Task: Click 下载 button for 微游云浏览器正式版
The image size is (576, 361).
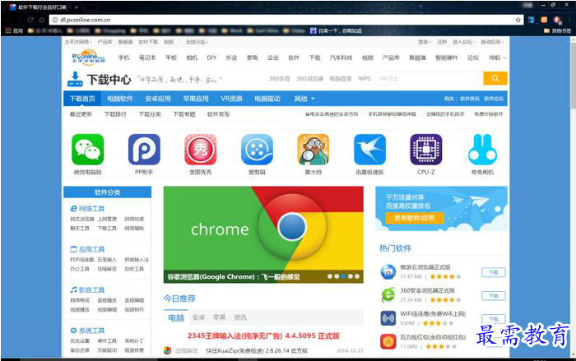Action: 494,272
